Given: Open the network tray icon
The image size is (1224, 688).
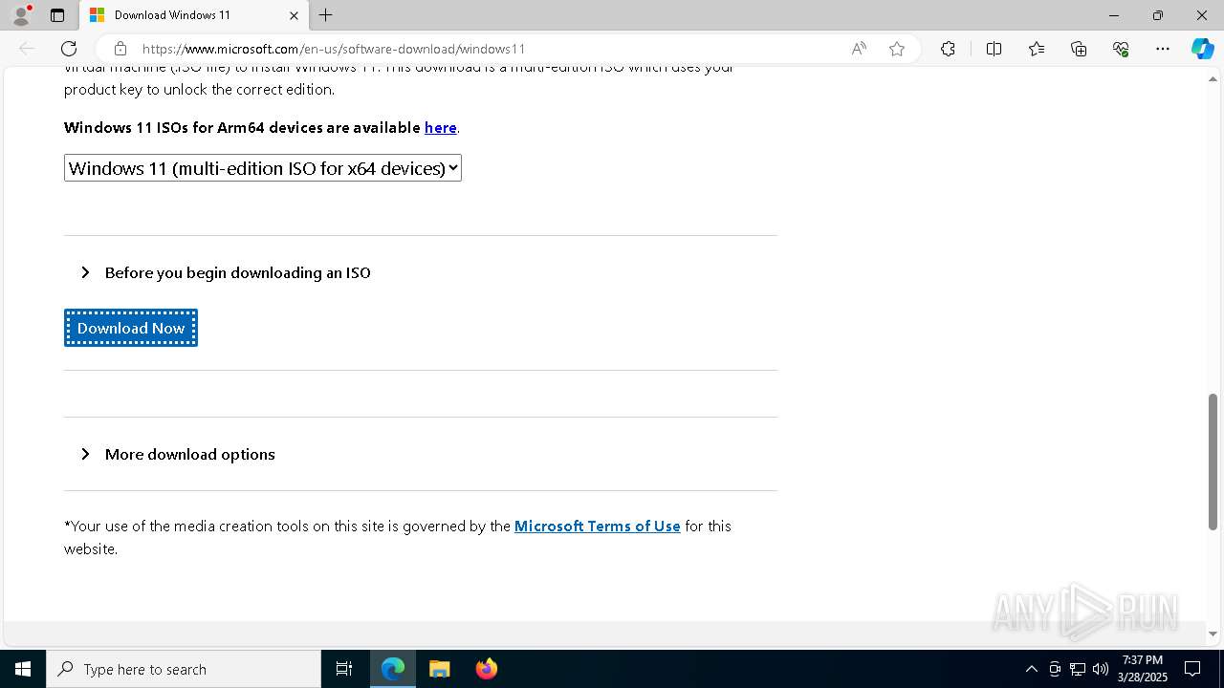Looking at the screenshot, I should (1078, 669).
